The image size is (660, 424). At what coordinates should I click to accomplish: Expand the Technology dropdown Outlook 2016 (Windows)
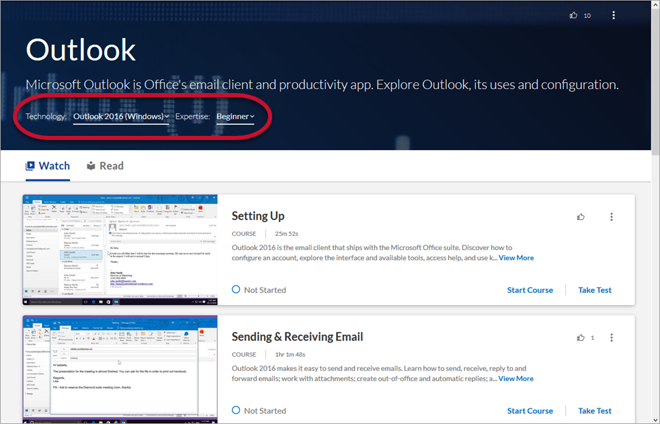pyautogui.click(x=121, y=116)
